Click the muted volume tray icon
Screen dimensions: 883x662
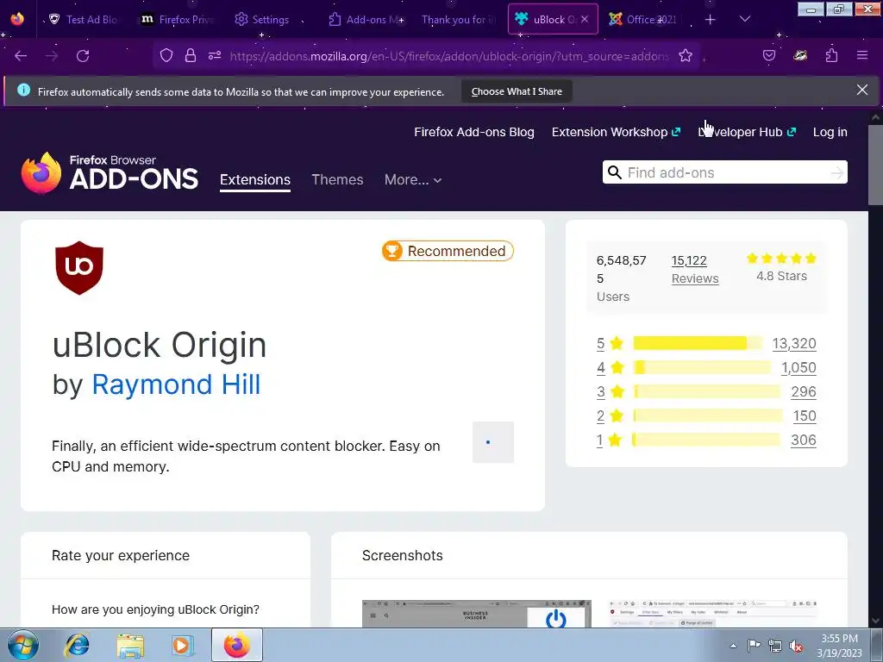tap(796, 646)
